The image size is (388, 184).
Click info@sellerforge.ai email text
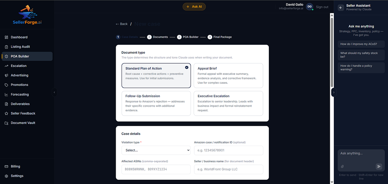coord(291,9)
